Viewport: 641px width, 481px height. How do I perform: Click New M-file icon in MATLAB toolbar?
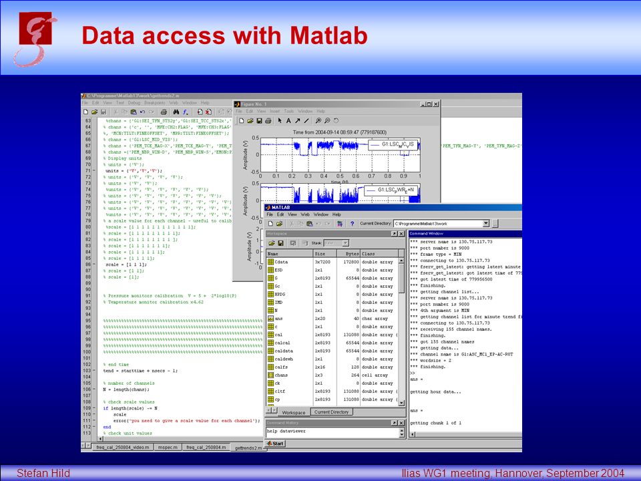[x=270, y=224]
